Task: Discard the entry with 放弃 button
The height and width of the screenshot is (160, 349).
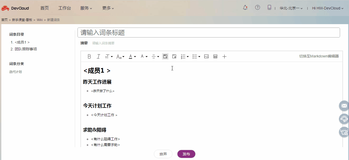Action: pyautogui.click(x=163, y=154)
